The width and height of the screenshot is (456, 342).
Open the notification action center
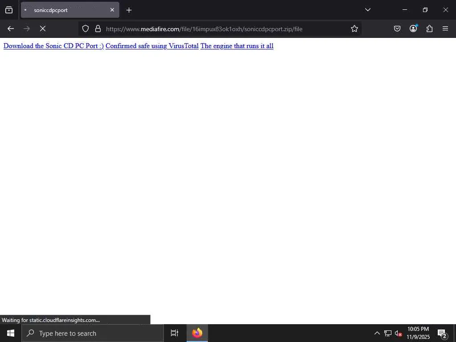click(442, 333)
